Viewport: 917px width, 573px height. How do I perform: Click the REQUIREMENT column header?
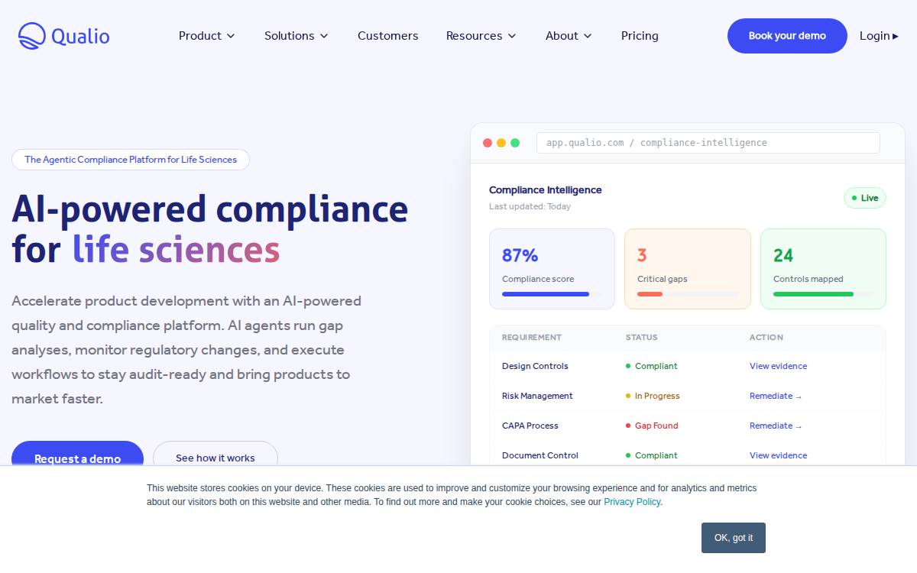coord(532,337)
